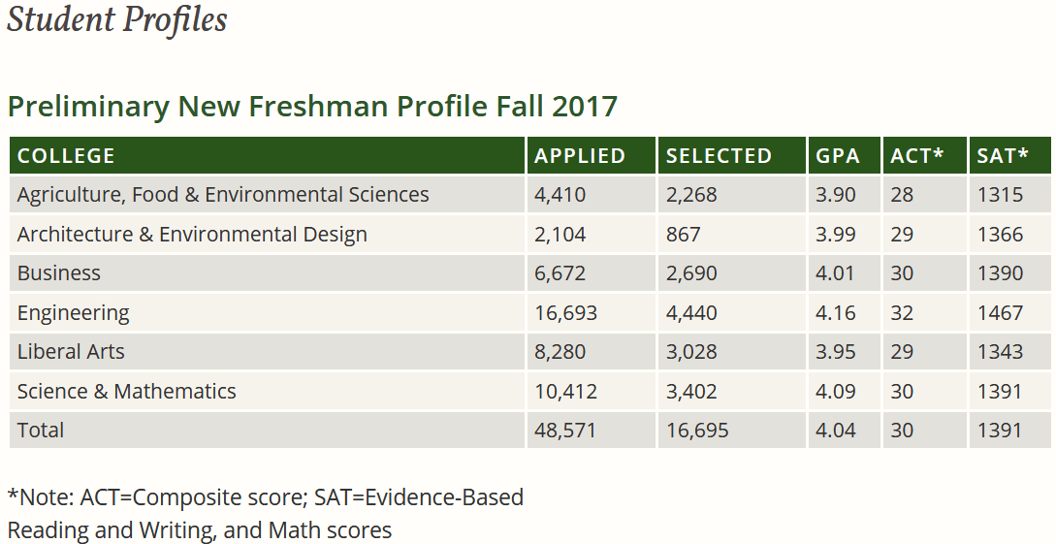Click the GPA column header

point(838,156)
